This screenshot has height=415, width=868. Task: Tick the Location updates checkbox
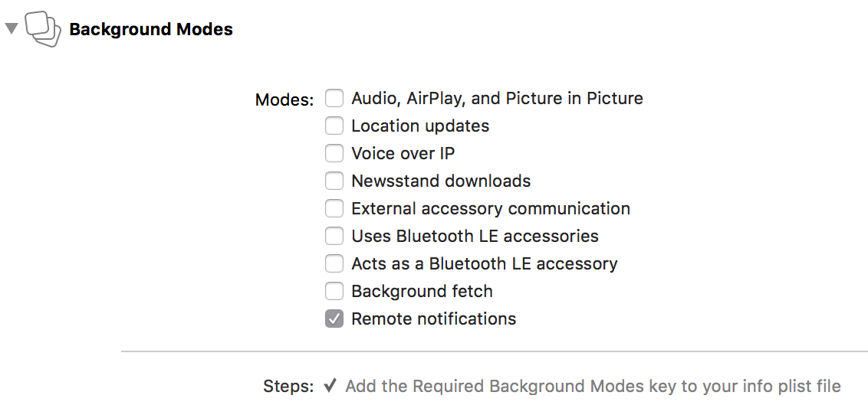click(x=334, y=126)
